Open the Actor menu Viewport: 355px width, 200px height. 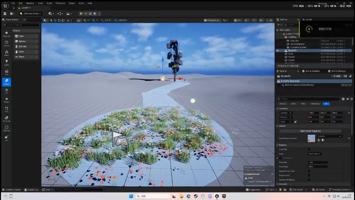pyautogui.click(x=81, y=3)
